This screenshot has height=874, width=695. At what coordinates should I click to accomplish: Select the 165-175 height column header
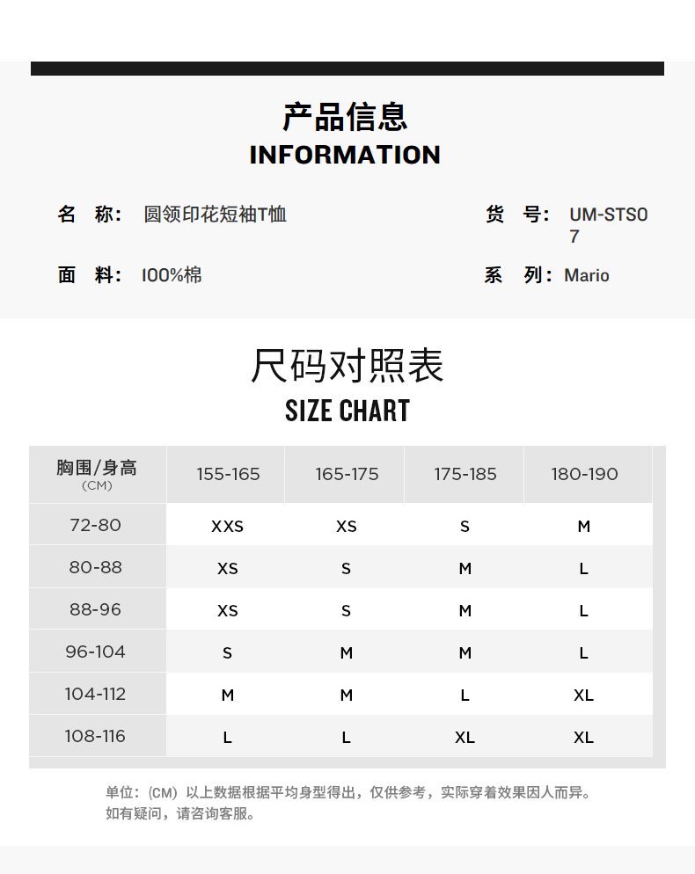(x=347, y=474)
